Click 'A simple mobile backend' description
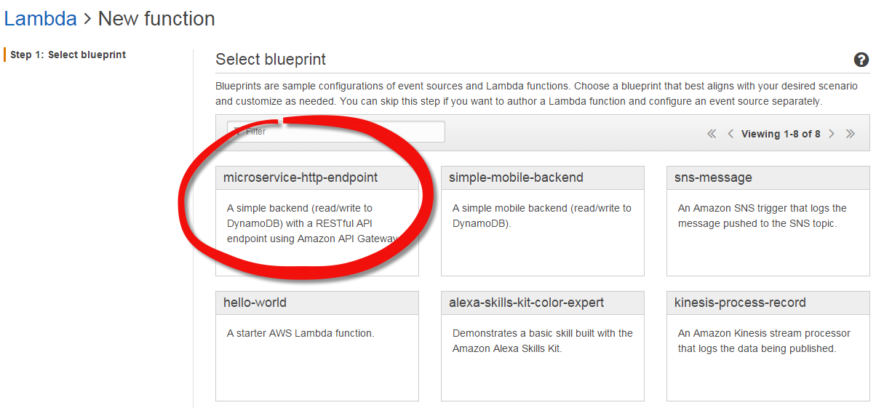The image size is (884, 408). (x=542, y=216)
